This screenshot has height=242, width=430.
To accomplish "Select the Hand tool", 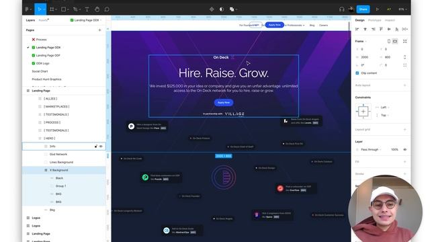I will pos(97,9).
